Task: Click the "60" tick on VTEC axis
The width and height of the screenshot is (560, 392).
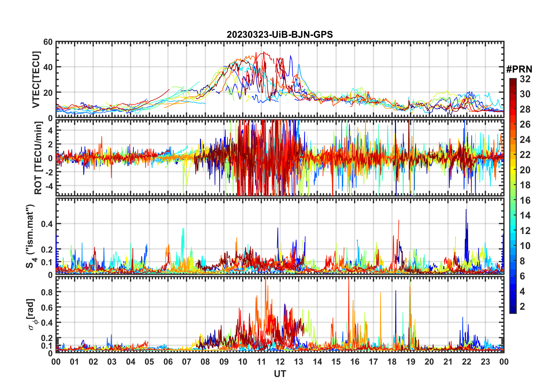Action: tap(48, 42)
